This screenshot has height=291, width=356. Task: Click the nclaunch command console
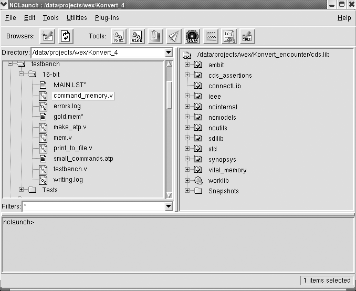[x=178, y=245]
